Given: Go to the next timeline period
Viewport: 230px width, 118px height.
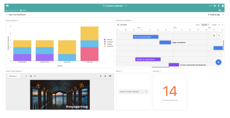Looking at the screenshot, I should (222, 25).
